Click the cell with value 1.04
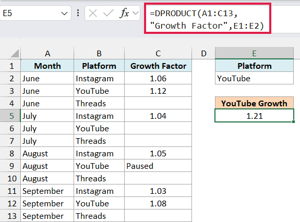Image resolution: width=300 pixels, height=222 pixels. pos(158,116)
